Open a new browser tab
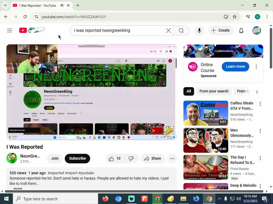 (x=78, y=5)
